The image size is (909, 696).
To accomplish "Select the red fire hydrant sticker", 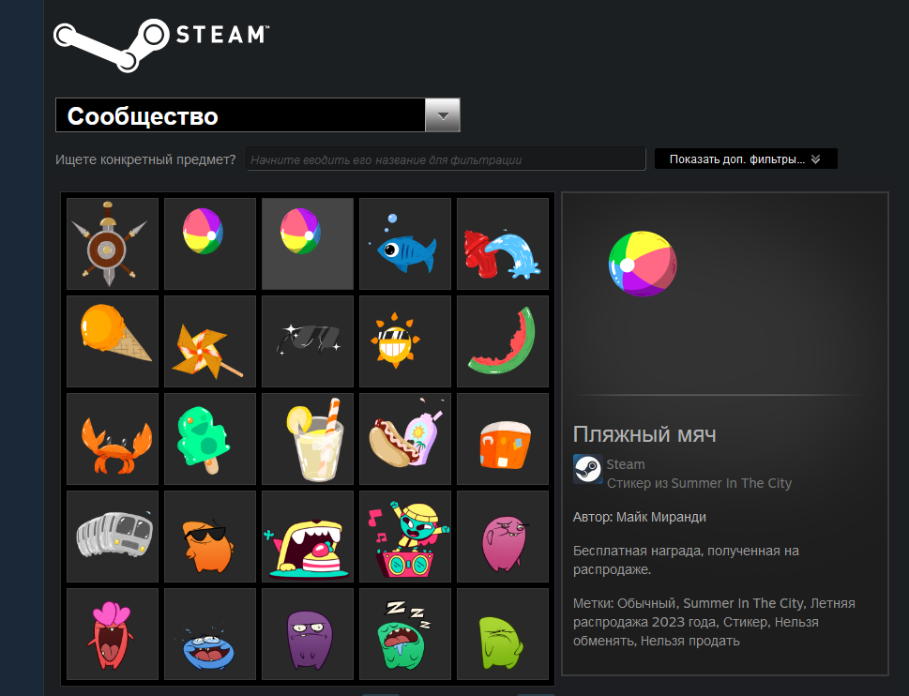I will (503, 244).
